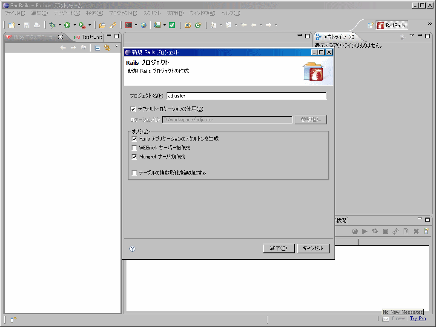The height and width of the screenshot is (327, 436).
Task: Maximize the Outline view panel
Action: click(x=427, y=36)
